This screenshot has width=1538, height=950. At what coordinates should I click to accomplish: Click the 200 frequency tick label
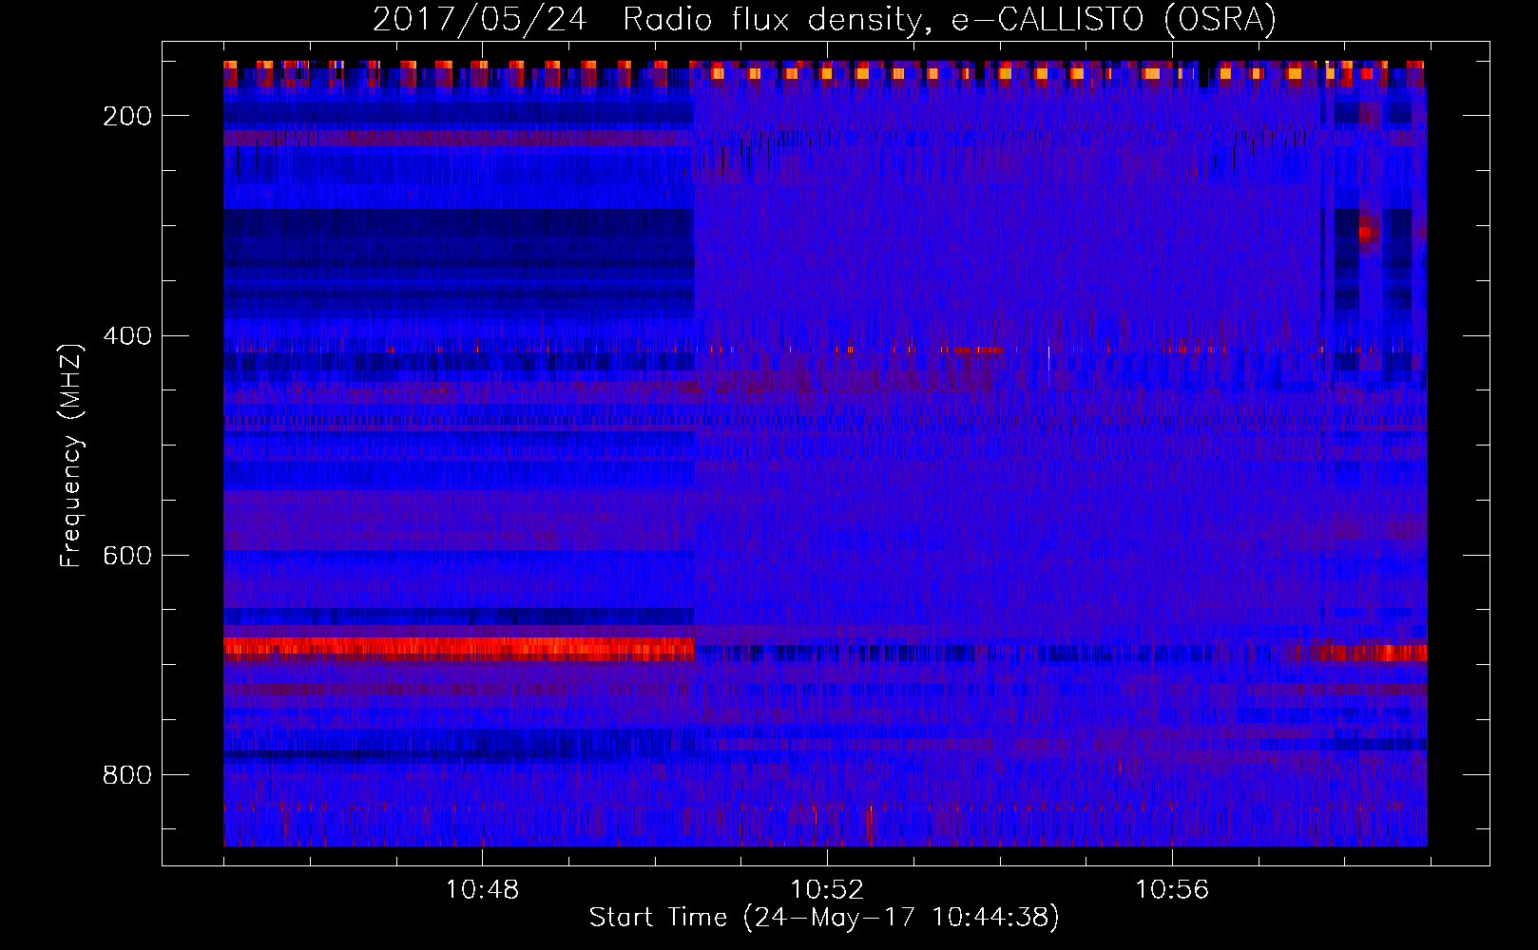(127, 116)
